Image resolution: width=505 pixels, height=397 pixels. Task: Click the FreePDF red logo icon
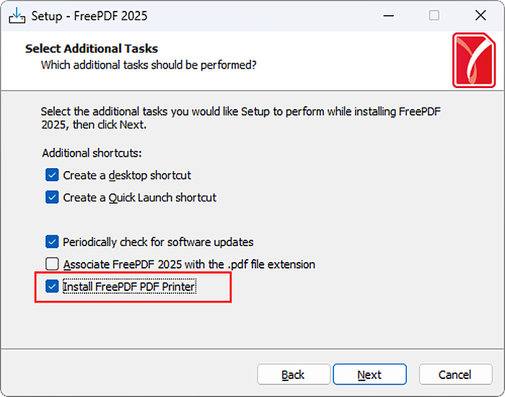coord(474,60)
